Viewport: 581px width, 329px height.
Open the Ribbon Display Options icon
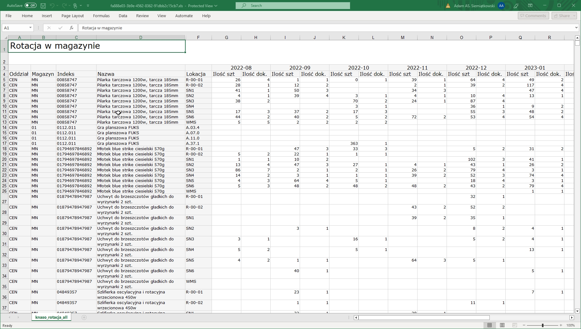(x=530, y=6)
